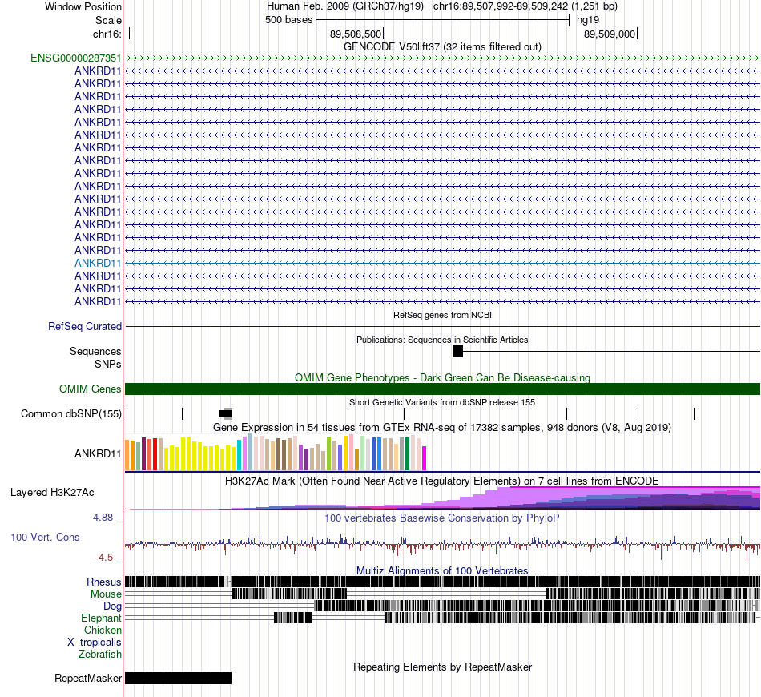This screenshot has height=697, width=761.
Task: Click the Window Position label
Action: [x=83, y=6]
